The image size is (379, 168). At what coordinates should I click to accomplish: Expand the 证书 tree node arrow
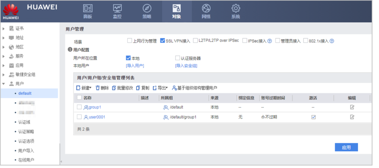pyautogui.click(x=4, y=29)
